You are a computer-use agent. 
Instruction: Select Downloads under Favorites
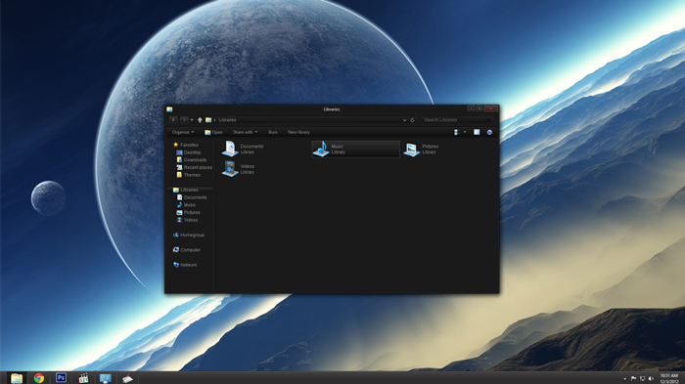click(192, 159)
